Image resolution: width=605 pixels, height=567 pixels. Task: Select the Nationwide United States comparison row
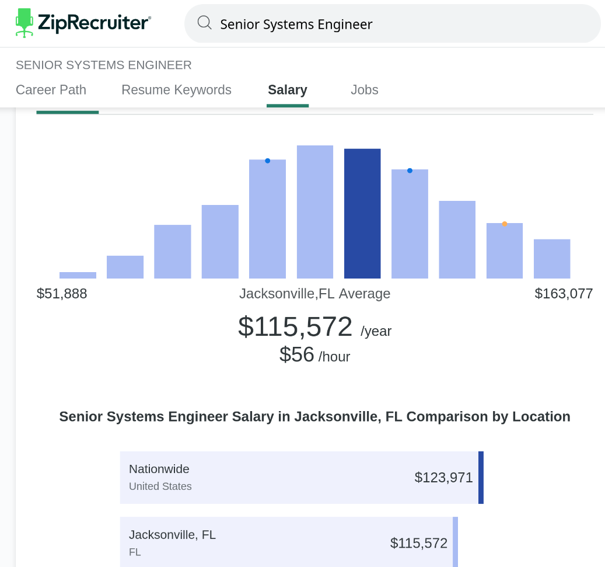(x=302, y=478)
